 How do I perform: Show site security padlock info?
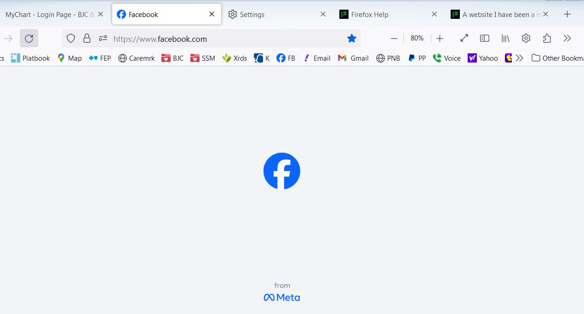click(x=87, y=39)
